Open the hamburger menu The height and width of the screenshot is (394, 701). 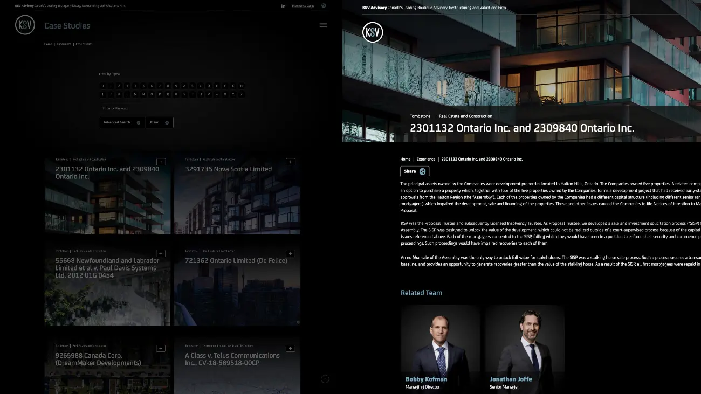(x=323, y=24)
